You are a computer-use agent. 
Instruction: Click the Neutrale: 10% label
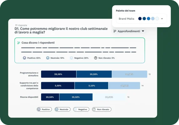[x=57, y=58]
